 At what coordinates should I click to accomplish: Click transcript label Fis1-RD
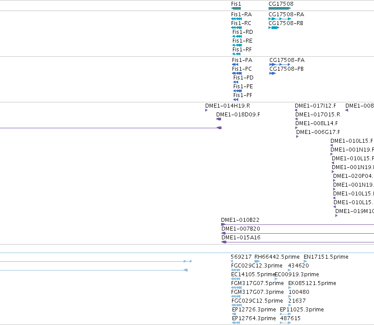243,32
